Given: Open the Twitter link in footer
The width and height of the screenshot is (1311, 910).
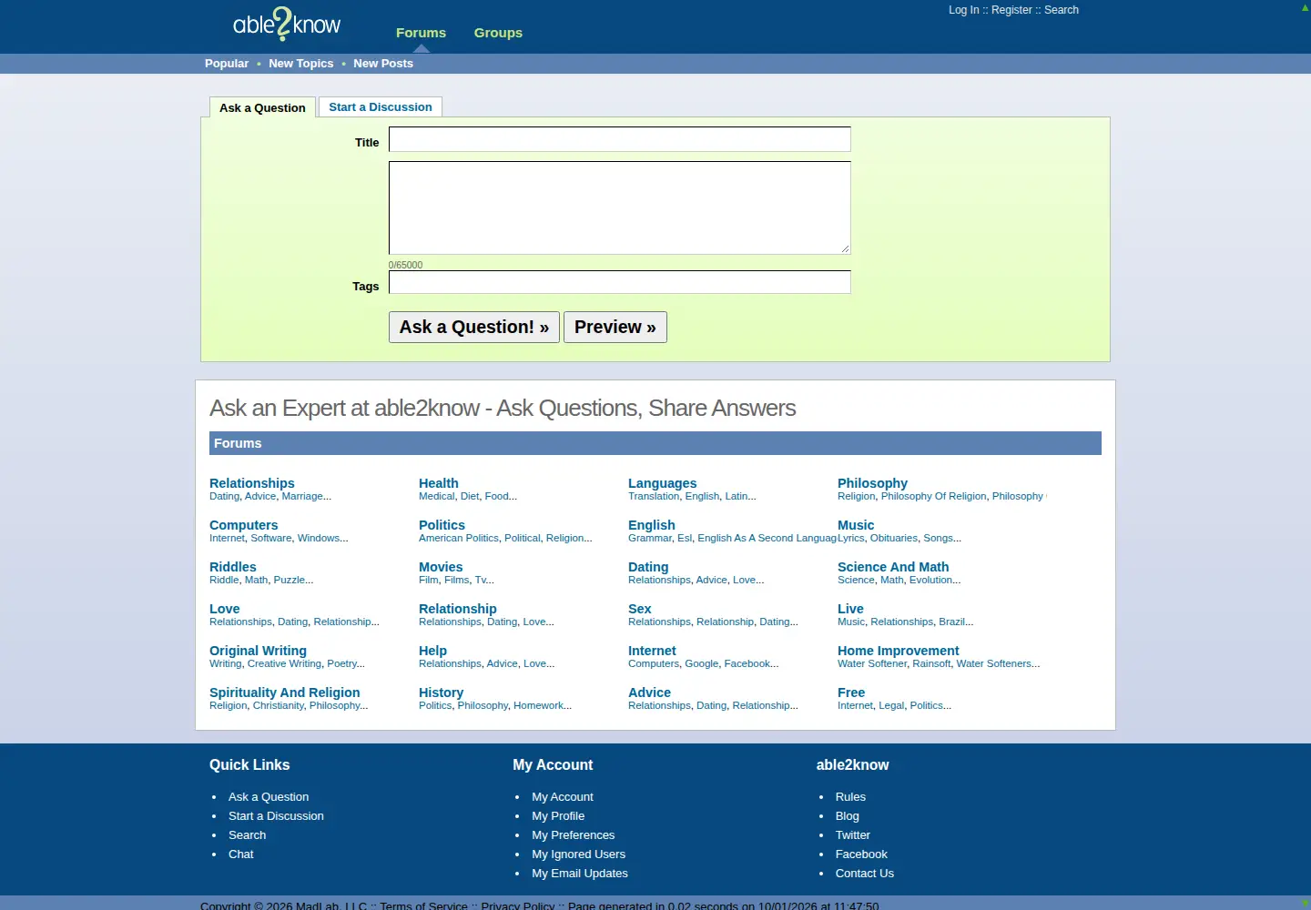Looking at the screenshot, I should pos(853,835).
